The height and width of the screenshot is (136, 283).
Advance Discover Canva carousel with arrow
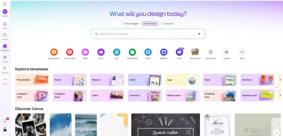pos(276,133)
